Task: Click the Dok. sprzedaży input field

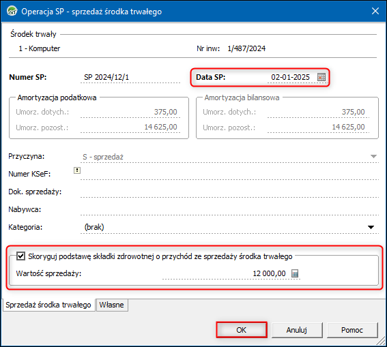Action: [x=229, y=192]
